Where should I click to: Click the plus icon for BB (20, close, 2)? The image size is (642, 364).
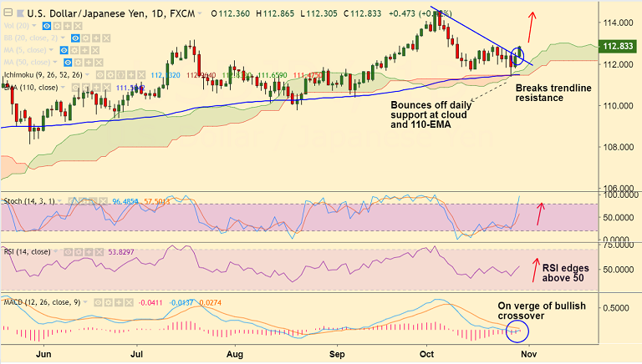[x=96, y=38]
